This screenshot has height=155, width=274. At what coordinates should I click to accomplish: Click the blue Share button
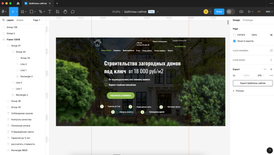[219, 11]
